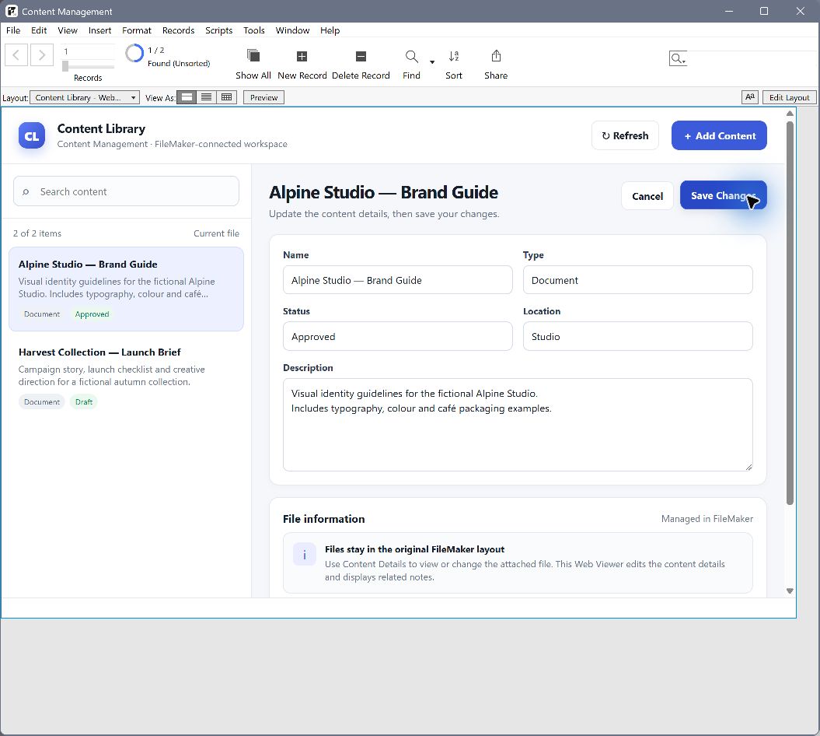Viewport: 820px width, 736px height.
Task: Save Changes to content details
Action: click(724, 195)
